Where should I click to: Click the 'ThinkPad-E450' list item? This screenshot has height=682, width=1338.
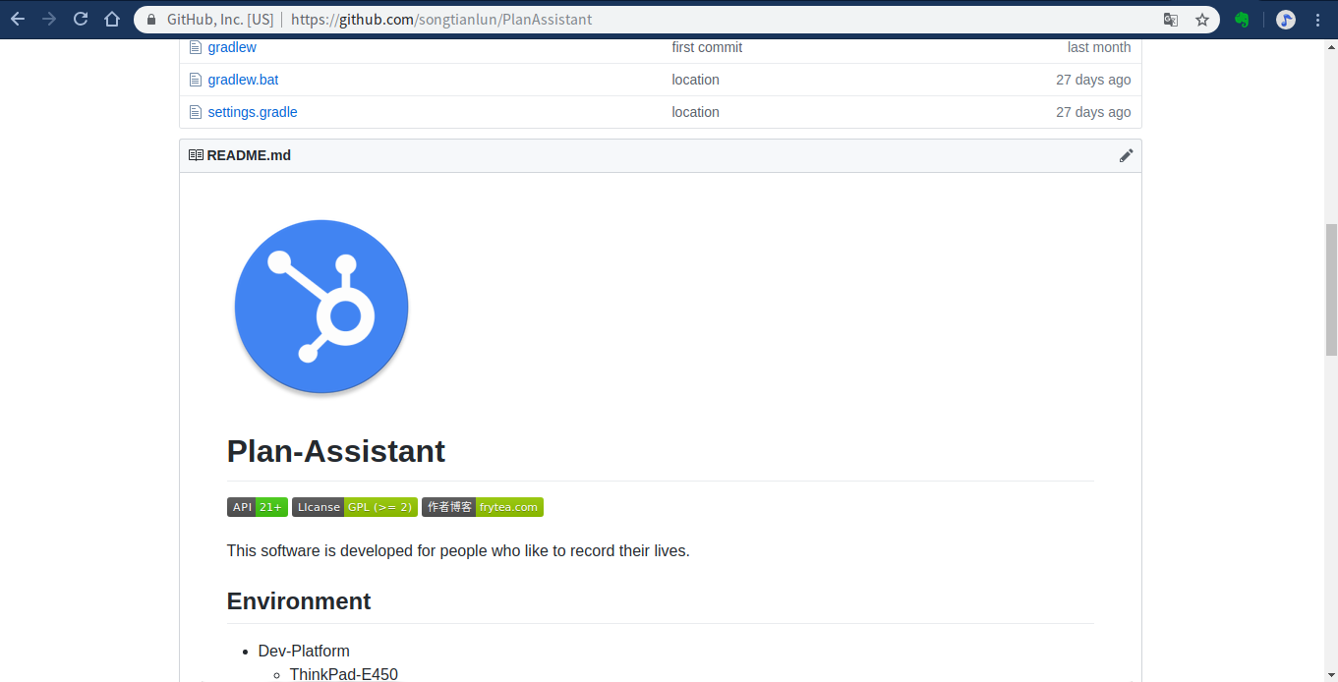344,674
